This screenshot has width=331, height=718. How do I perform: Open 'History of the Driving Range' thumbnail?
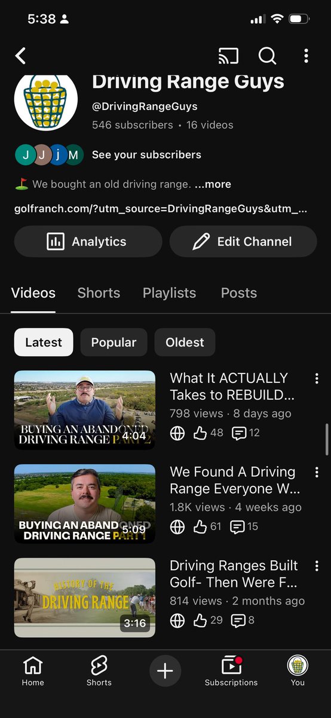pyautogui.click(x=85, y=598)
